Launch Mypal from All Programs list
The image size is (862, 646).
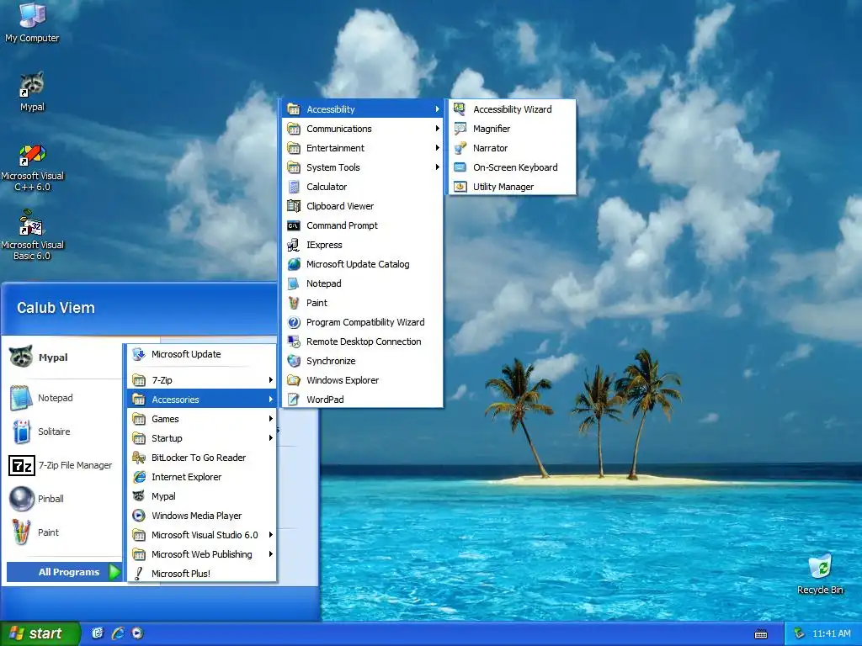point(202,496)
